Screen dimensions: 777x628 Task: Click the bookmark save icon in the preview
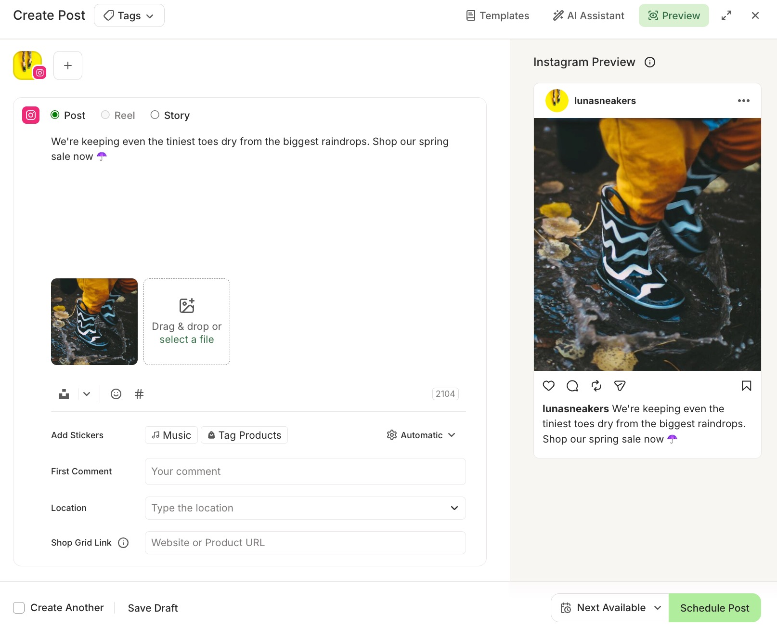click(x=746, y=386)
